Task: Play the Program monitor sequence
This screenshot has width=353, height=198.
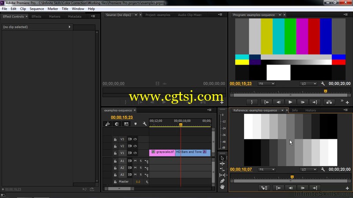Action: pos(290,102)
